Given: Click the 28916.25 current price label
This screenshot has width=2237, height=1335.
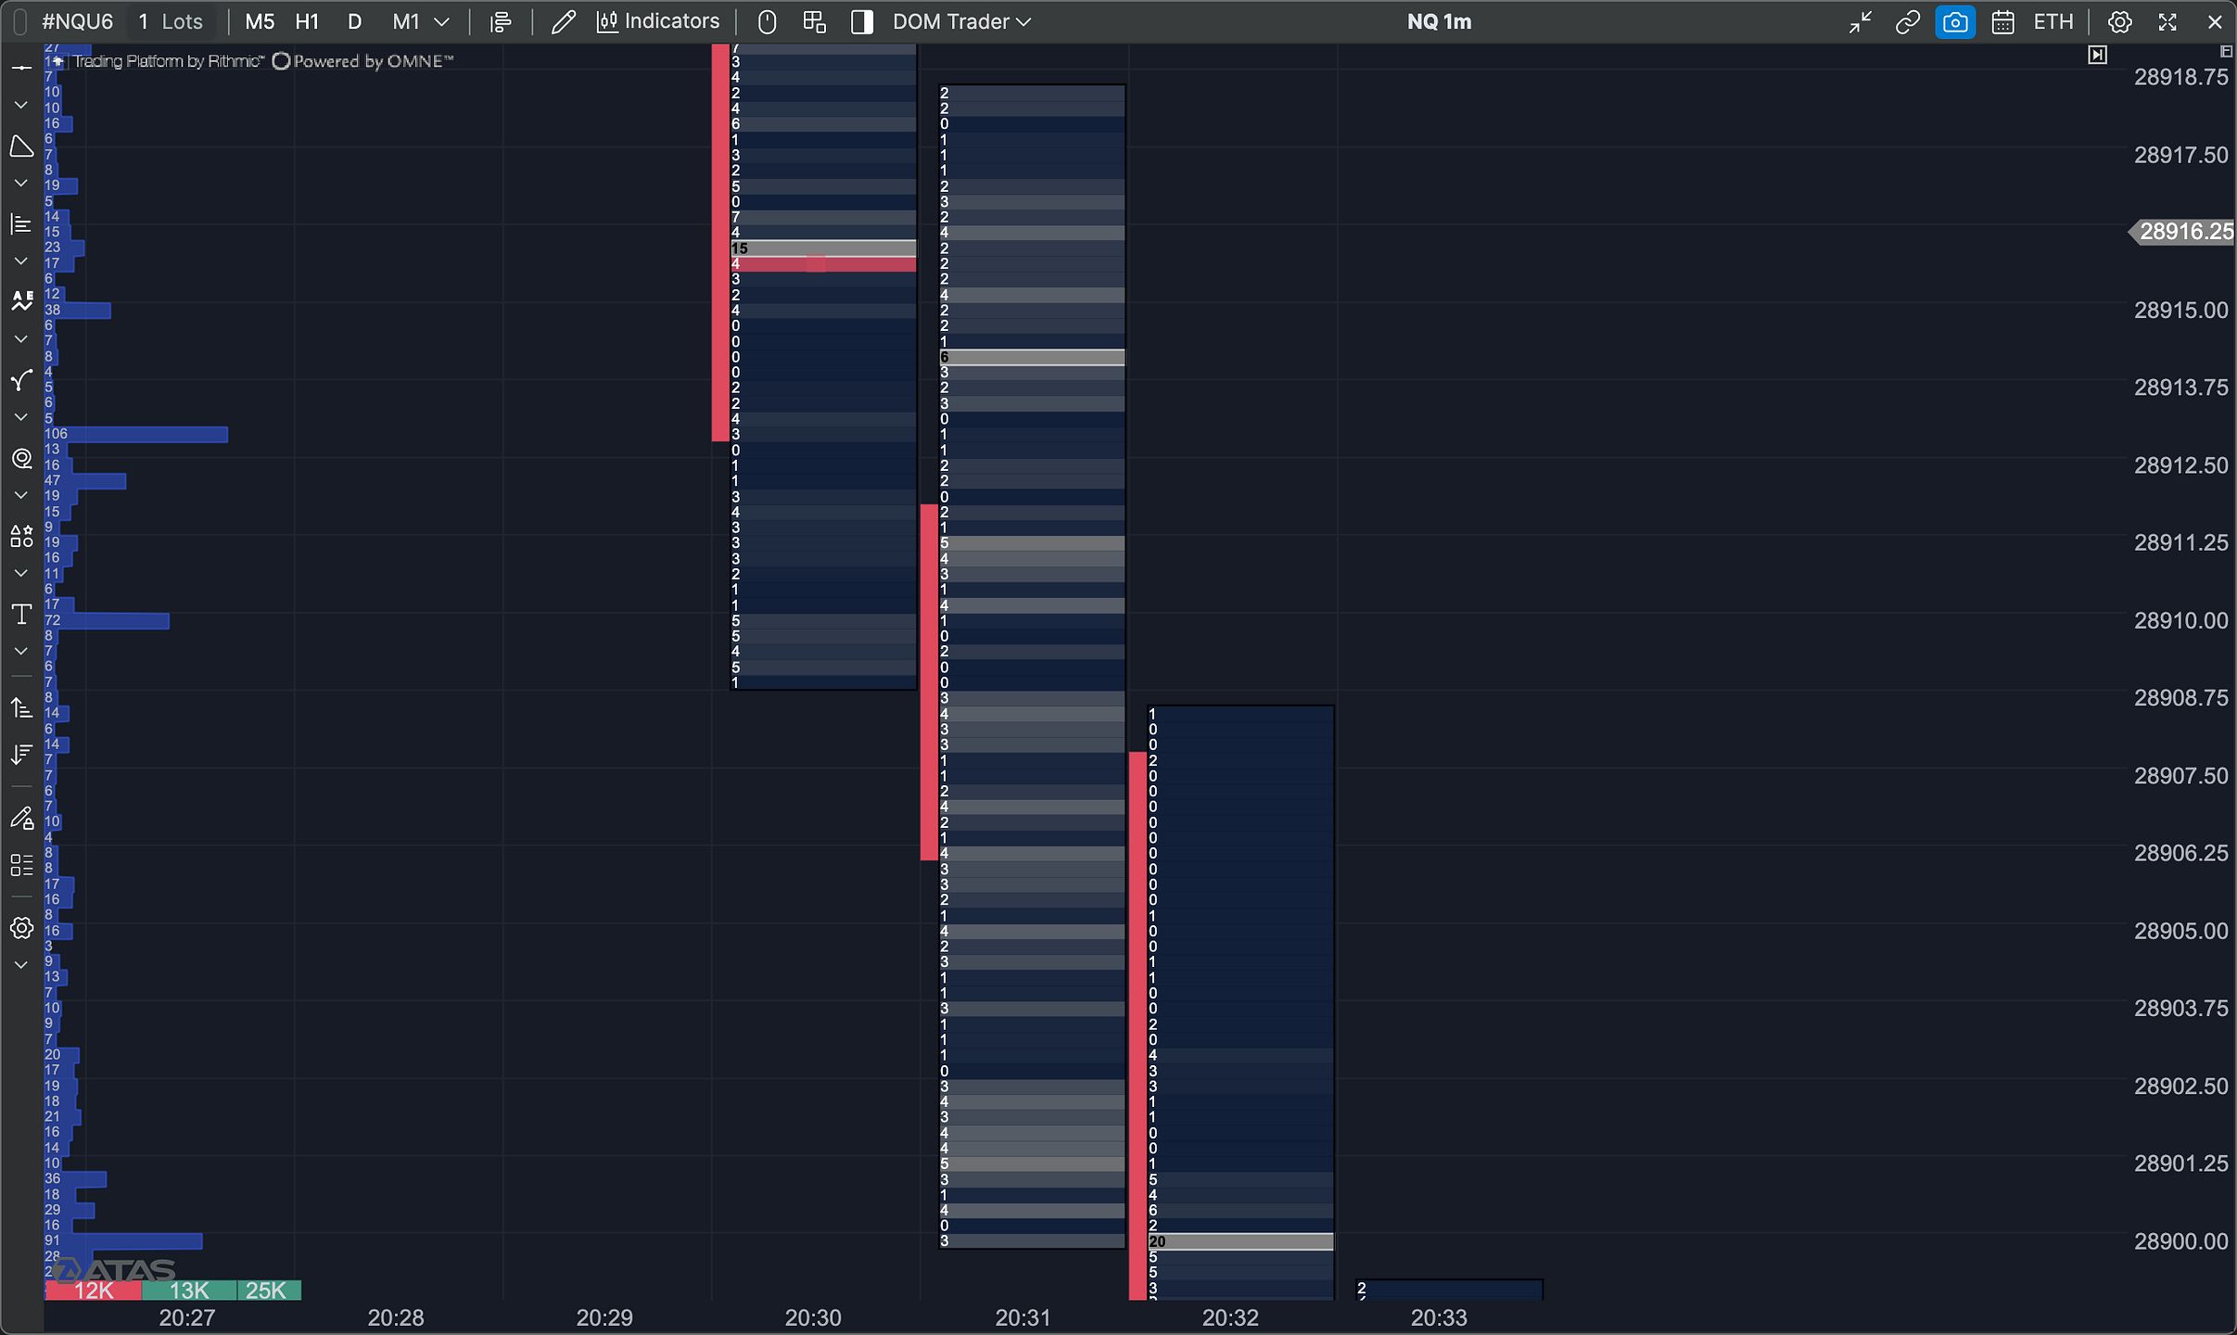Looking at the screenshot, I should click(2182, 232).
